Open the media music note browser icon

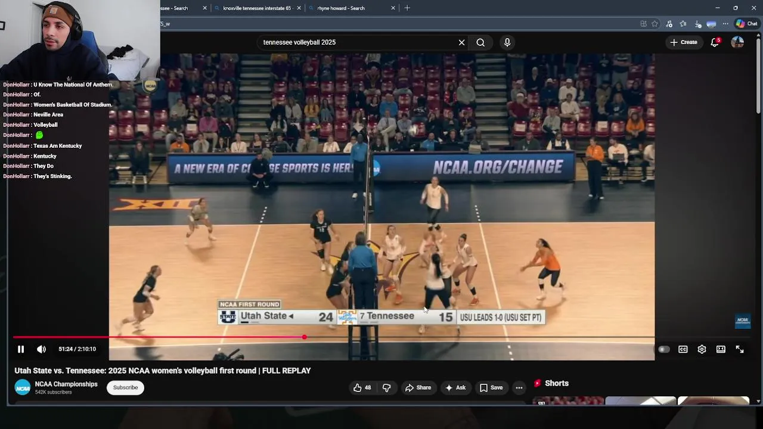(x=669, y=24)
